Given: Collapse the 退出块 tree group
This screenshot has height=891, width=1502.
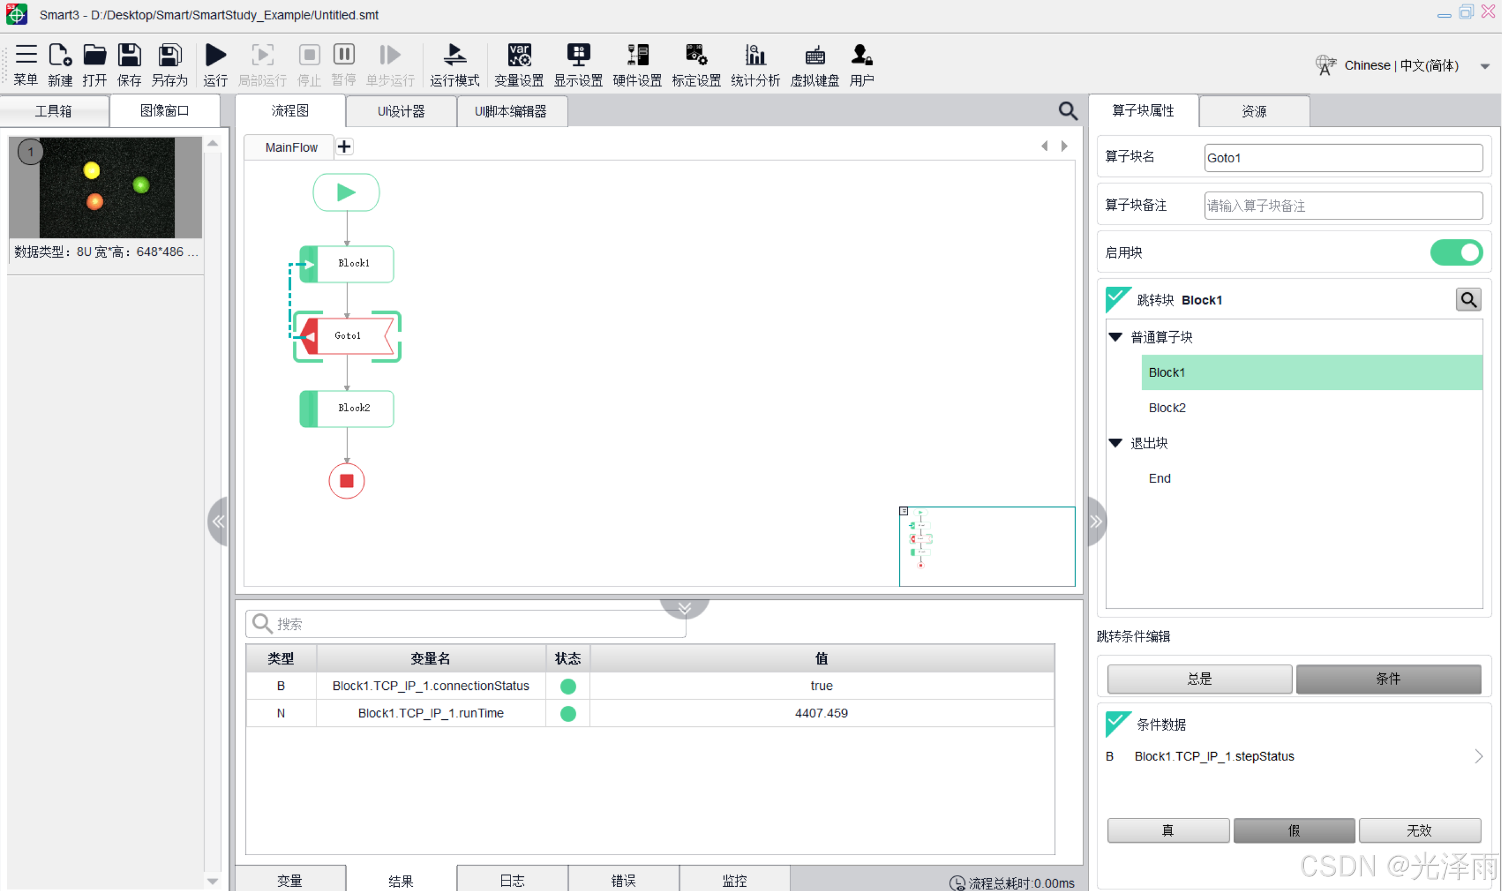Looking at the screenshot, I should tap(1116, 443).
